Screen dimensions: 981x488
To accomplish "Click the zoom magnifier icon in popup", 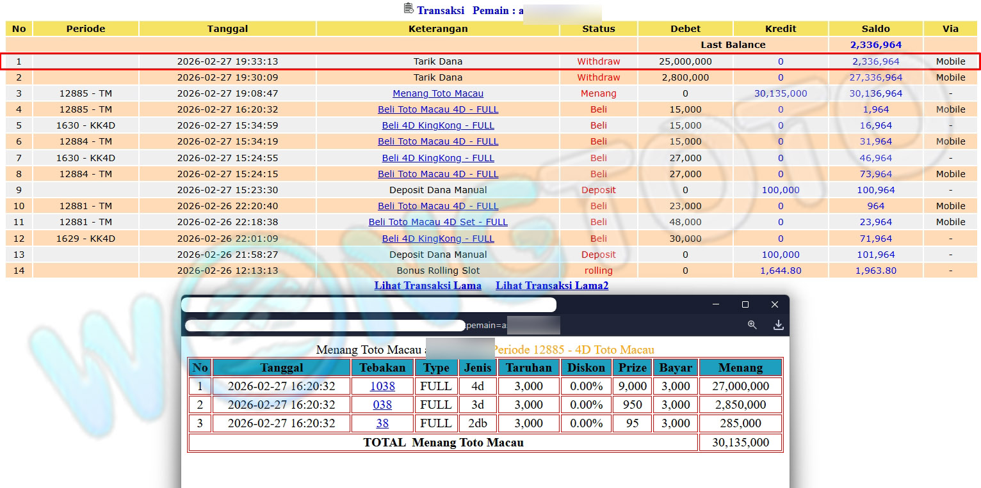I will pyautogui.click(x=752, y=325).
